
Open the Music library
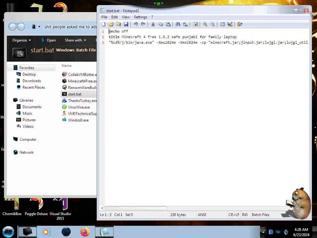click(x=27, y=113)
